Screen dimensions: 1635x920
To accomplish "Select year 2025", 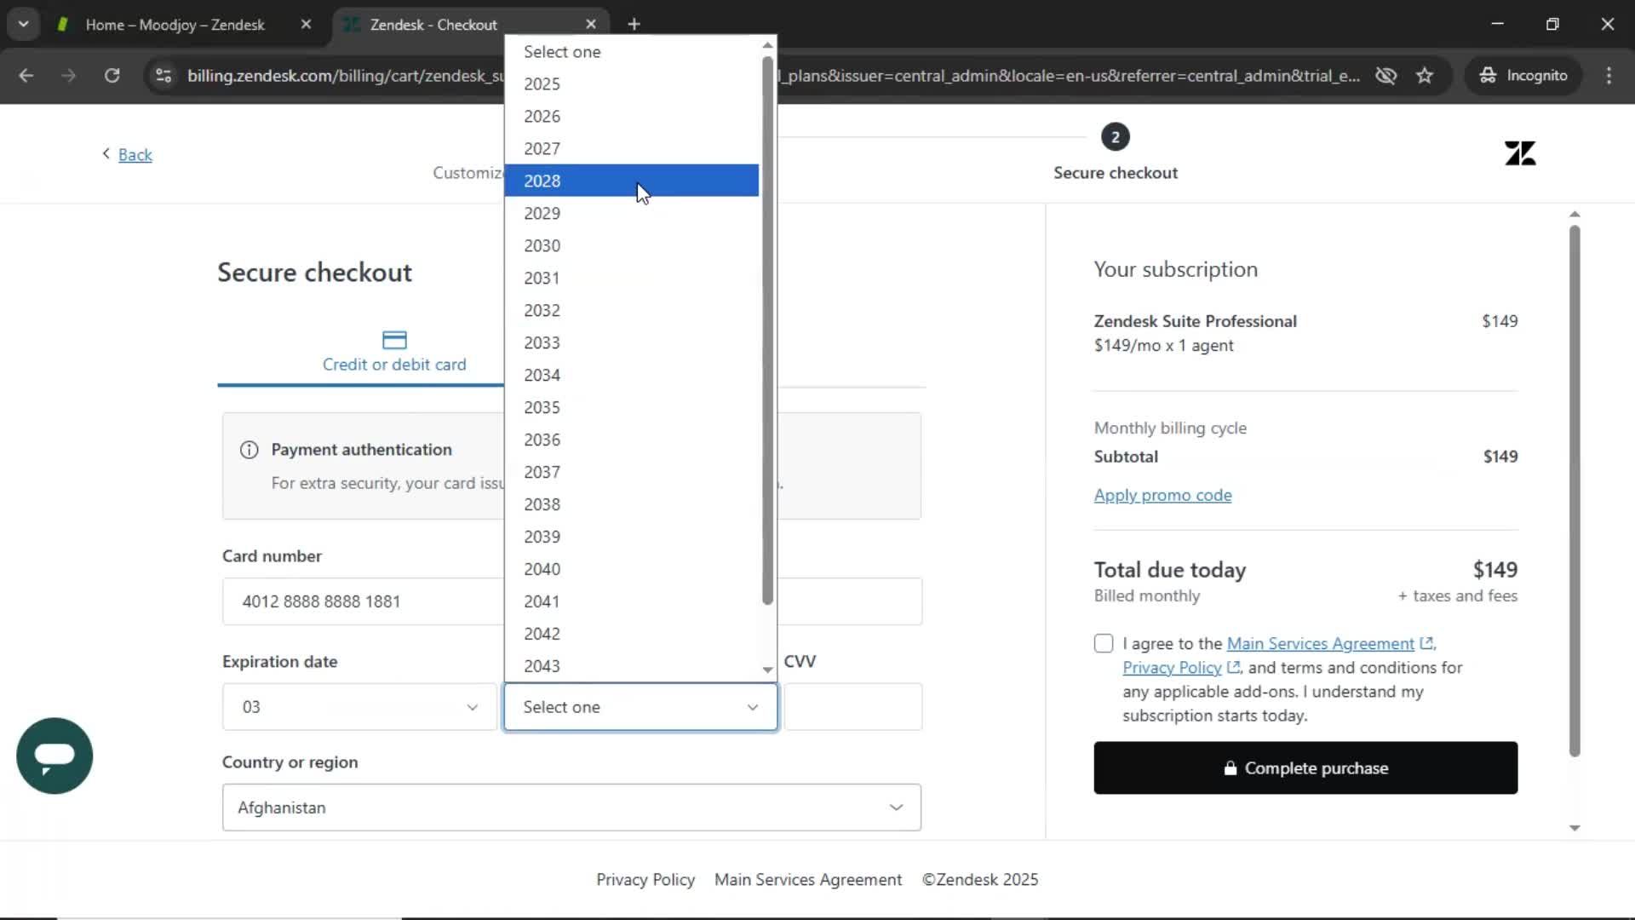I will point(631,83).
